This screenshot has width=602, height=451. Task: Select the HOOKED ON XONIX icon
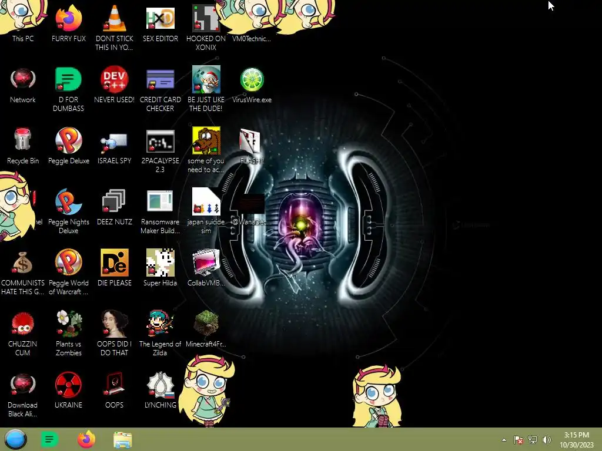click(206, 18)
